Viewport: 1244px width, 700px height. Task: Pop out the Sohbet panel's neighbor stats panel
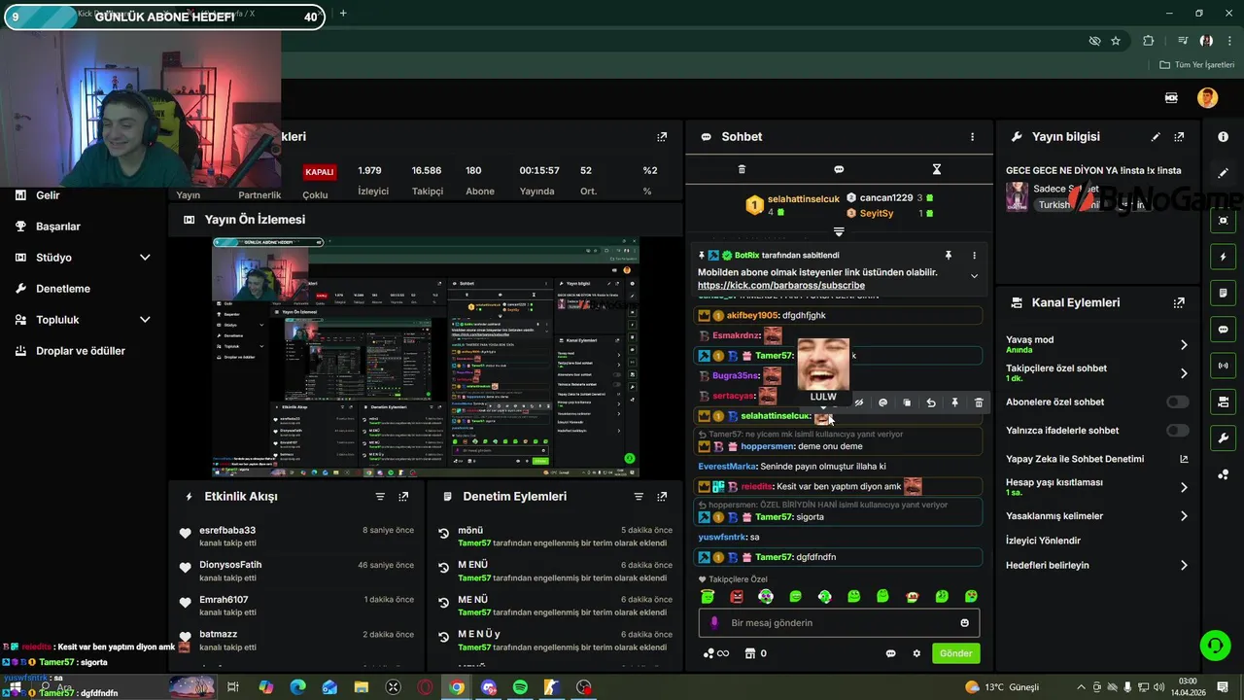[662, 137]
